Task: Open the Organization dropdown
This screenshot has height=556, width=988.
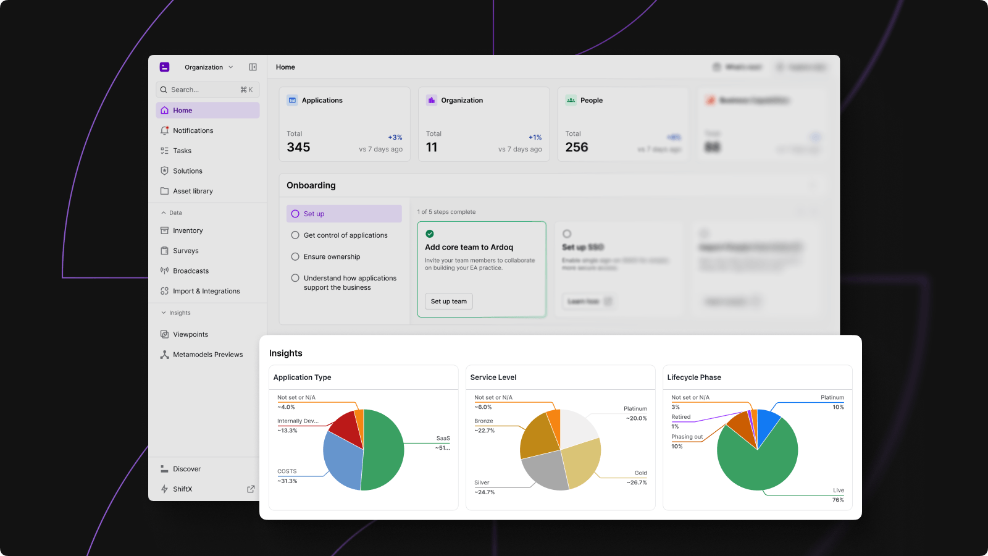Action: [209, 67]
